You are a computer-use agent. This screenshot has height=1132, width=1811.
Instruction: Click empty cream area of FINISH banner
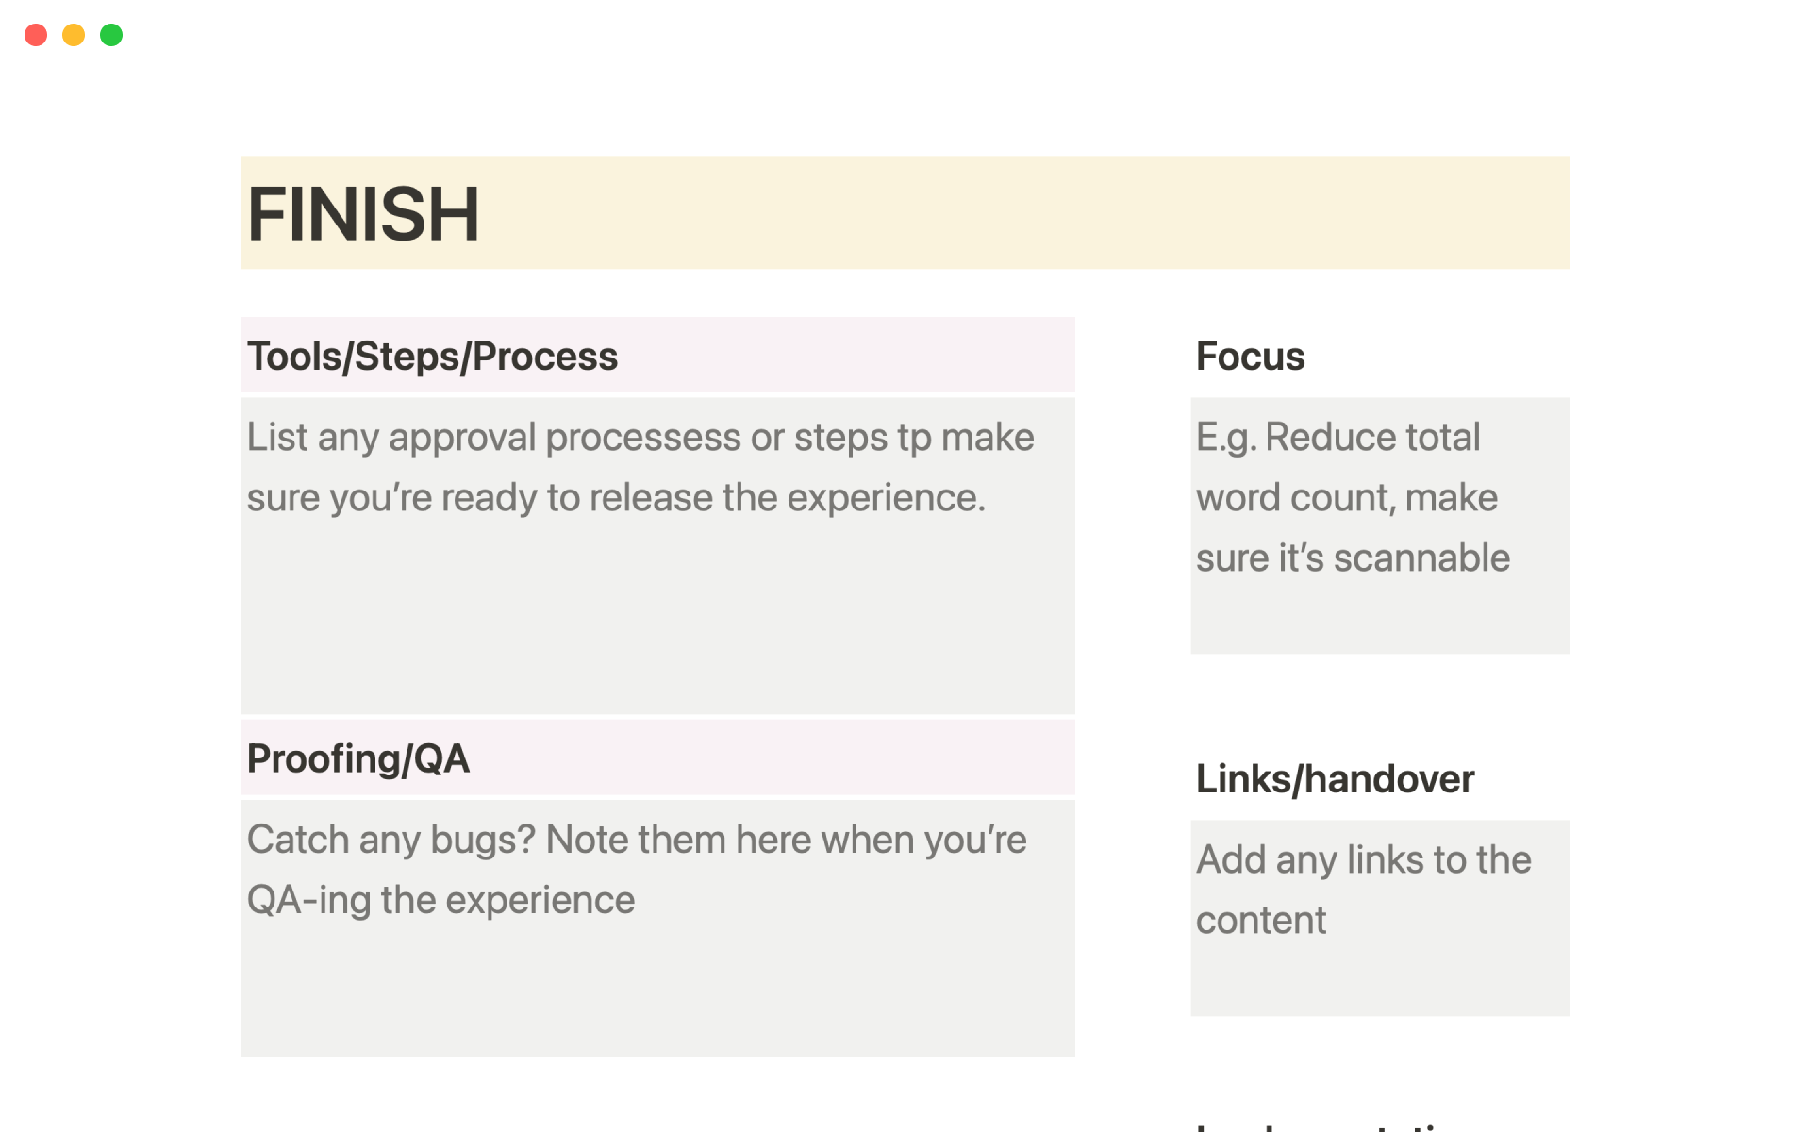point(1038,213)
